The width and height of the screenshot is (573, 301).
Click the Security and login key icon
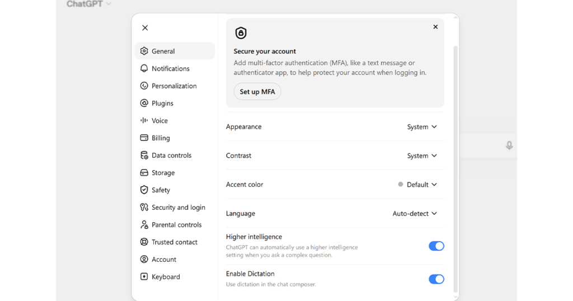coord(144,207)
